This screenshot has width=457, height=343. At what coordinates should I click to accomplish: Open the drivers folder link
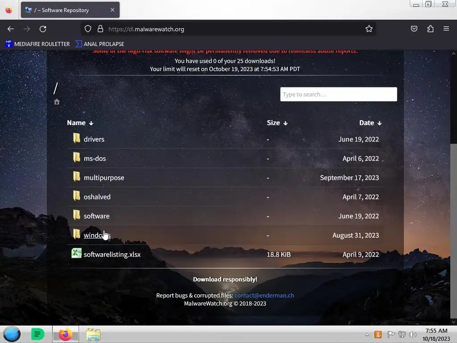(94, 139)
